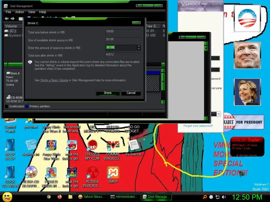
Task: Open the Yahoo Messenger status dropdown arrow
Action: pos(219,114)
